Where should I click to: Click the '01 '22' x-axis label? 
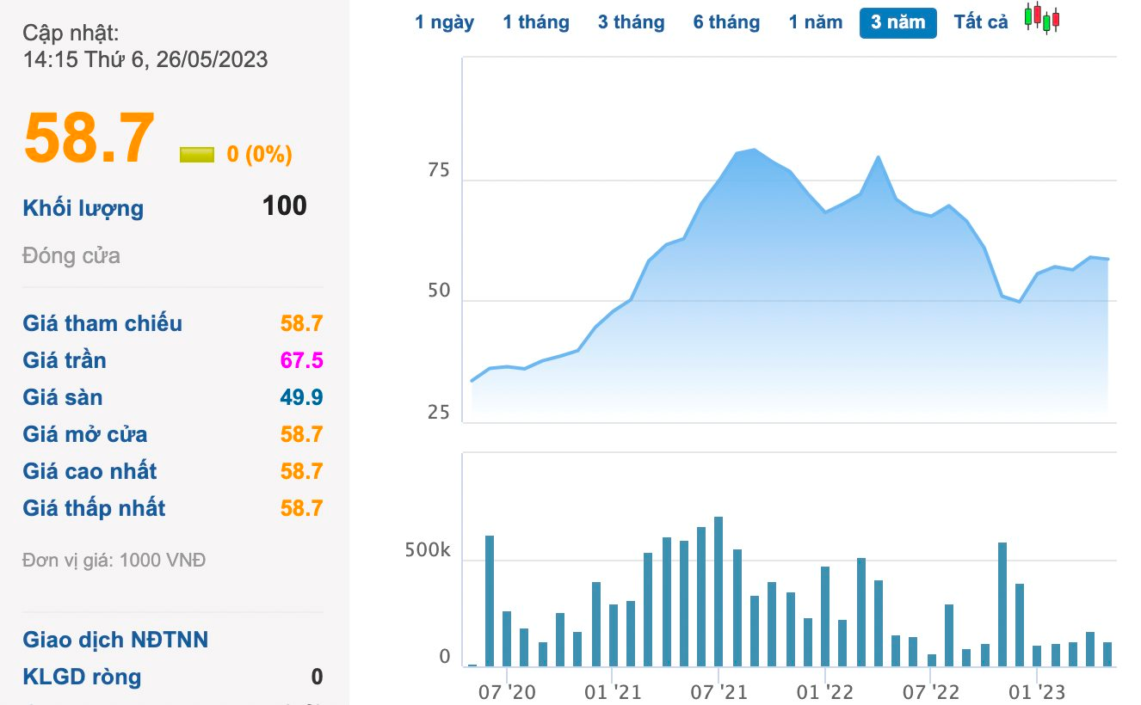tap(825, 692)
